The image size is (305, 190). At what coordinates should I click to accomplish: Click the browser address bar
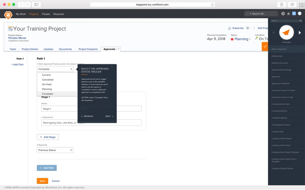[x=152, y=5]
